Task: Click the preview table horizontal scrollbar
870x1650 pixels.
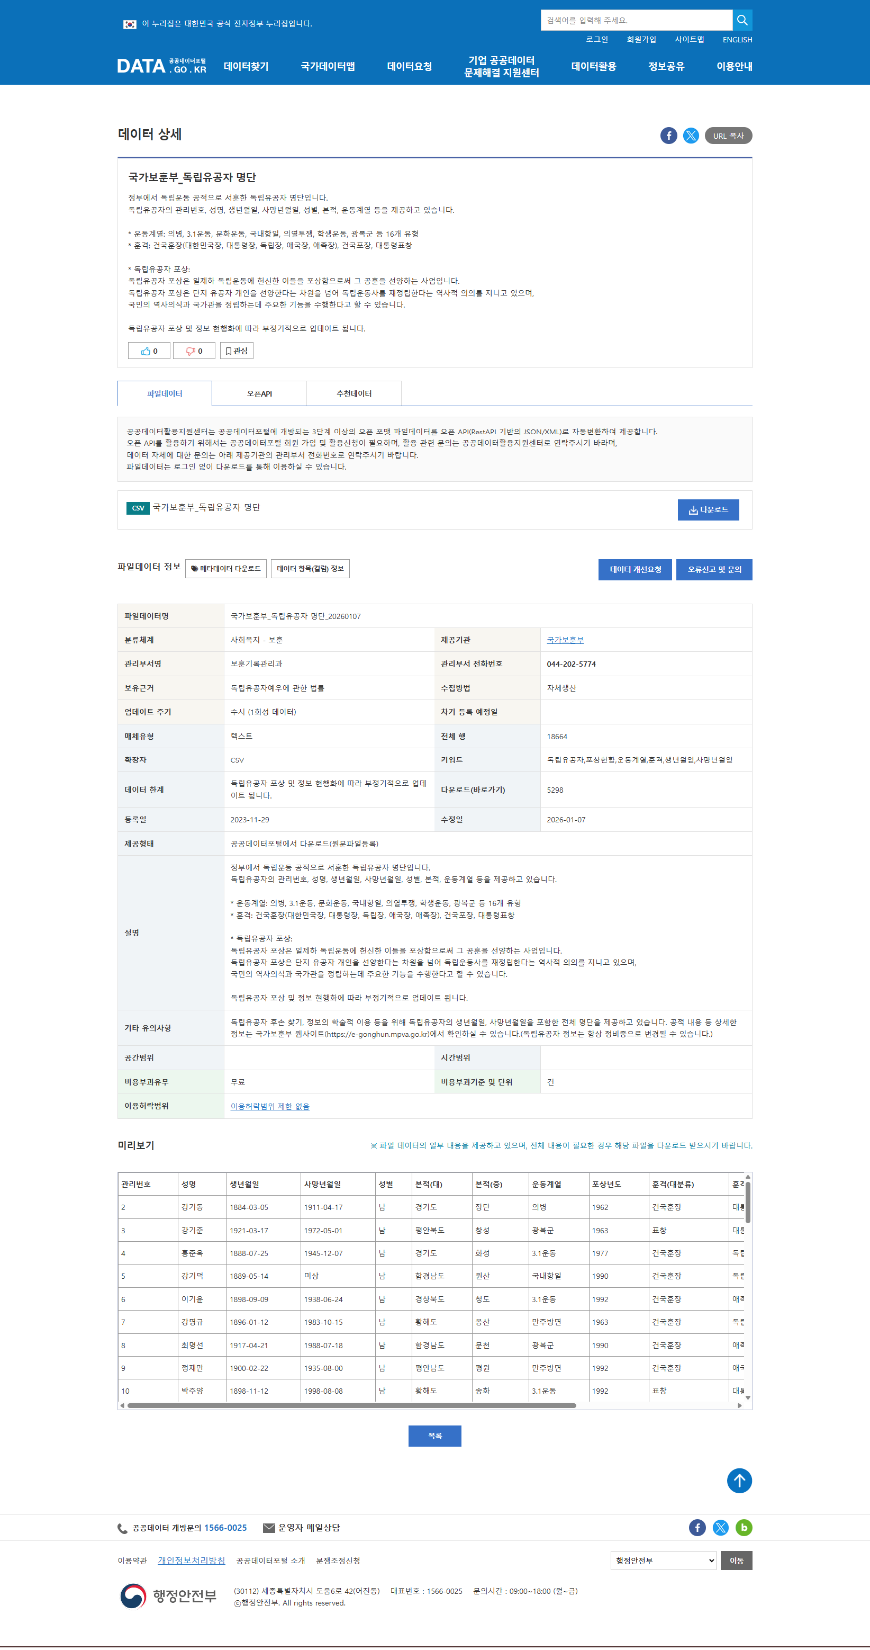Action: click(x=351, y=1405)
